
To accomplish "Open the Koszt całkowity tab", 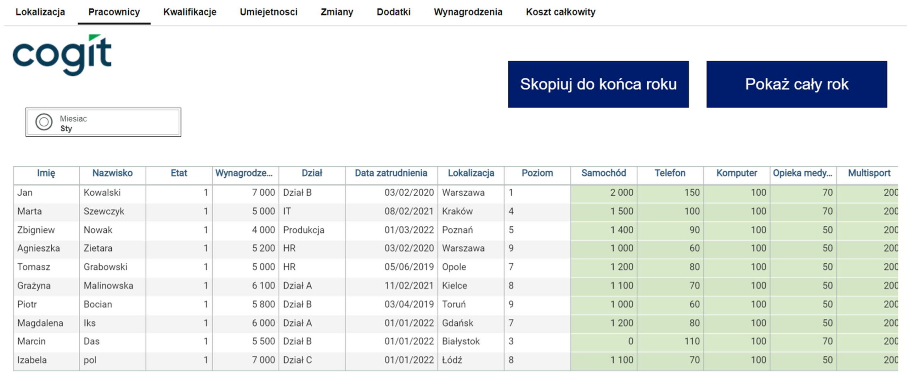I will point(560,12).
